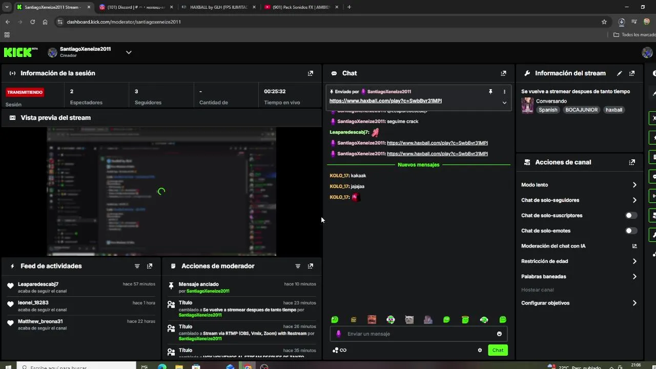Select the SantiagoXeneize2011 Stream tab
Viewport: 656px width, 369px height.
point(53,7)
